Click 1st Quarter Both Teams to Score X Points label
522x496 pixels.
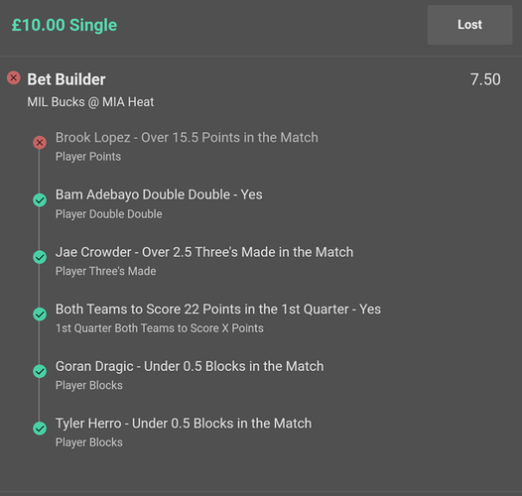click(160, 328)
